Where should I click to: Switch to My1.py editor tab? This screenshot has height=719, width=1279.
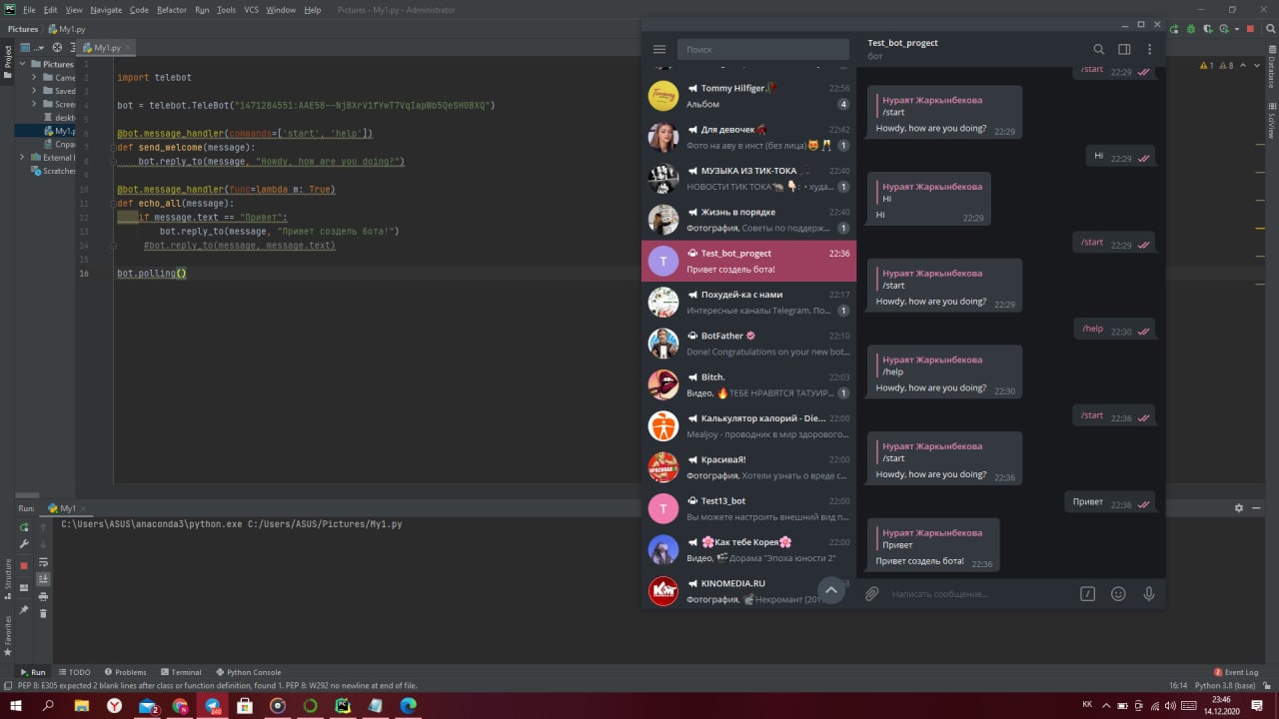pyautogui.click(x=107, y=47)
